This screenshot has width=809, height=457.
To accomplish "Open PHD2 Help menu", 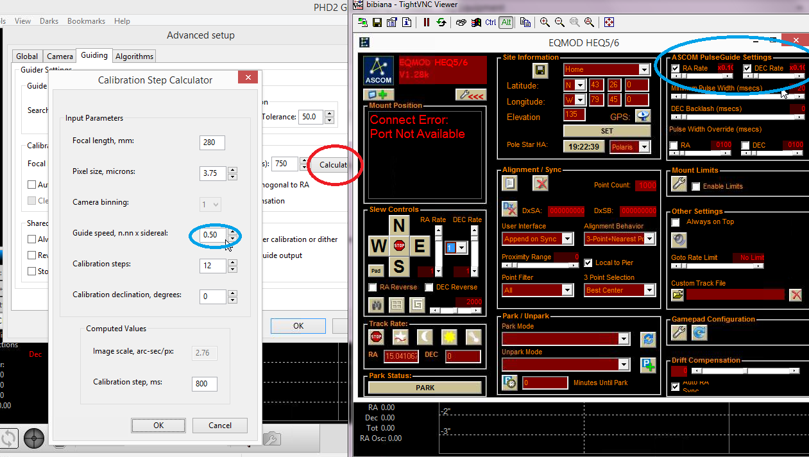I will [122, 21].
